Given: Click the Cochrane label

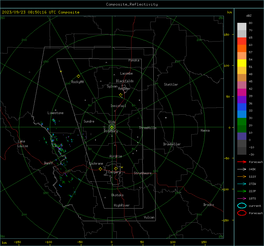Looking at the screenshot, I should pyautogui.click(x=96, y=164).
